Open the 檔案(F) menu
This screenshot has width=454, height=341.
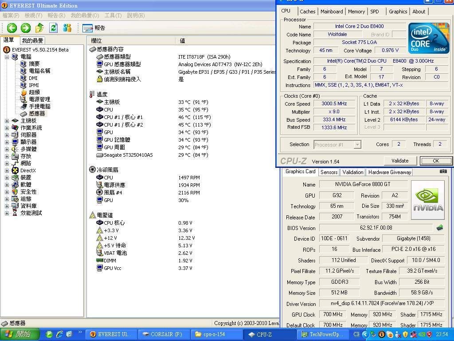click(x=11, y=16)
